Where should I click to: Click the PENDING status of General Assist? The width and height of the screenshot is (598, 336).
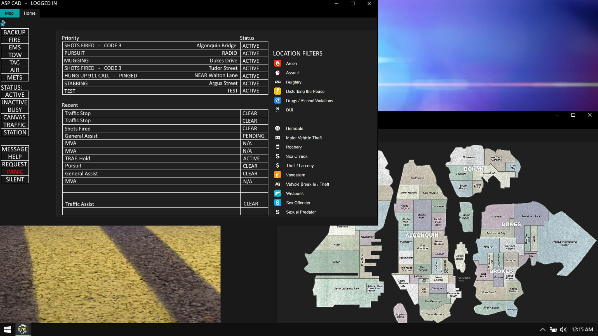coord(254,136)
